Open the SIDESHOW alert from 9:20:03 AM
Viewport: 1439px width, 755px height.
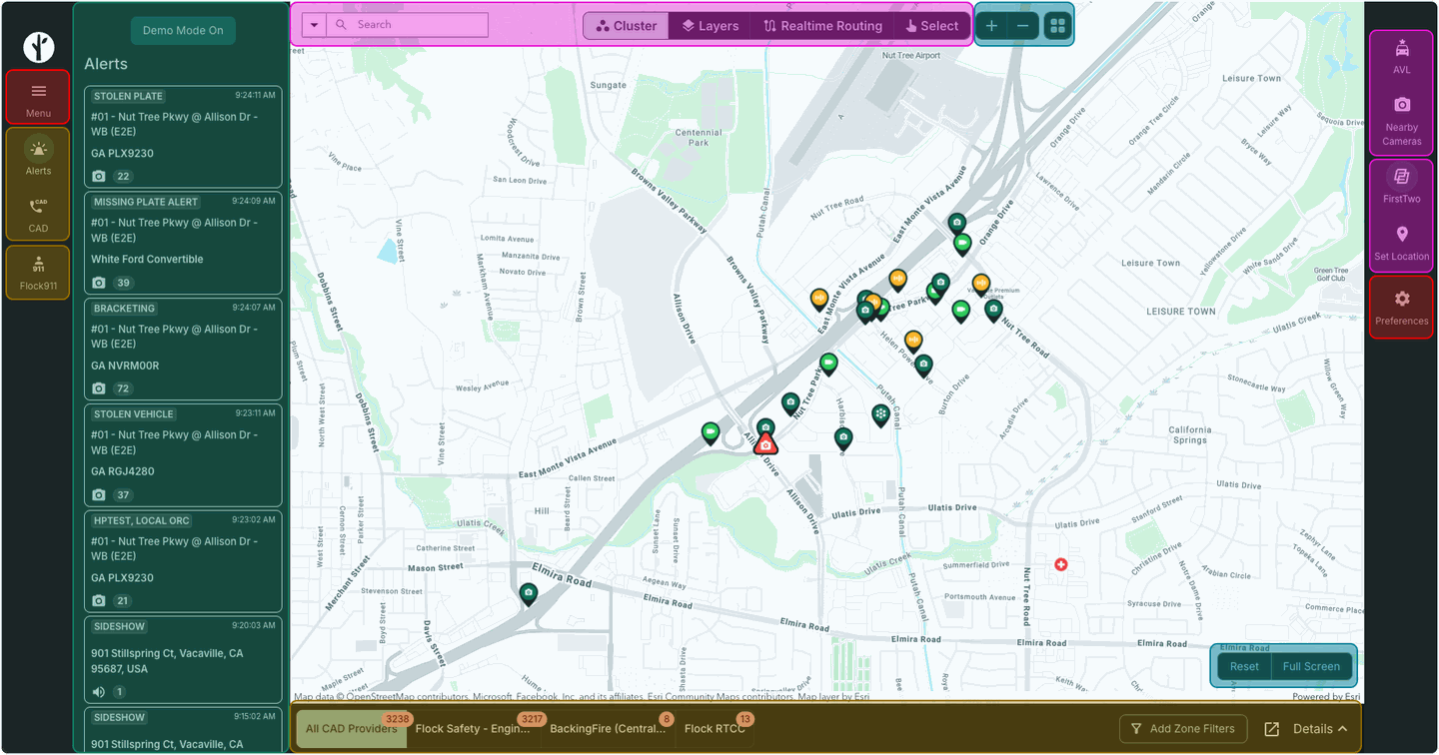click(x=183, y=660)
